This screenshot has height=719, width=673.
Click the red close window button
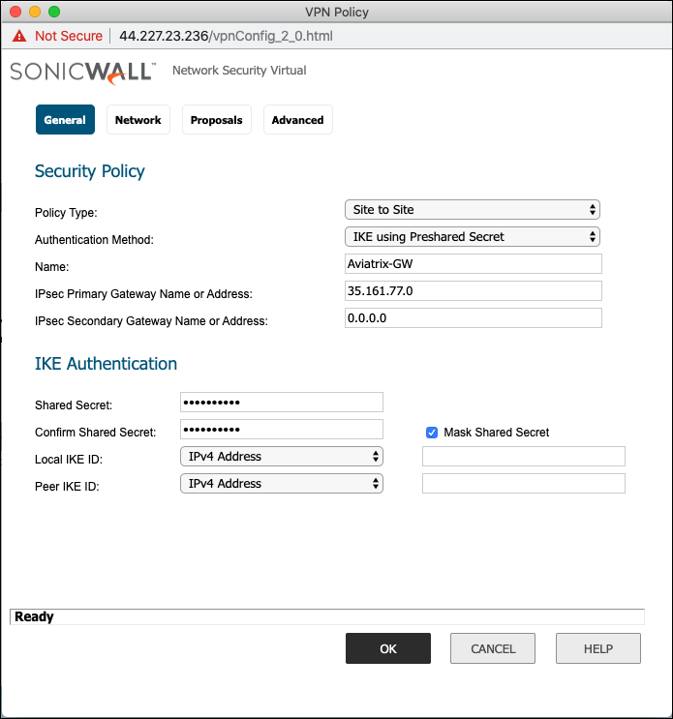(15, 13)
